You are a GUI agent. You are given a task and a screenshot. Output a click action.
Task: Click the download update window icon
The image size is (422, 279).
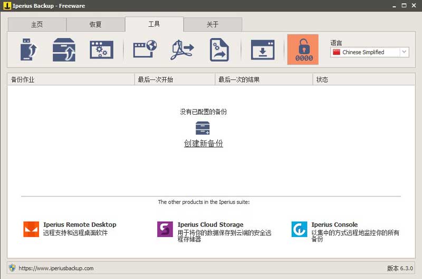click(x=263, y=49)
